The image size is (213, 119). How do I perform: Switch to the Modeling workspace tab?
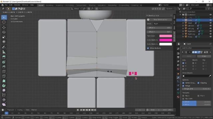(49, 5)
